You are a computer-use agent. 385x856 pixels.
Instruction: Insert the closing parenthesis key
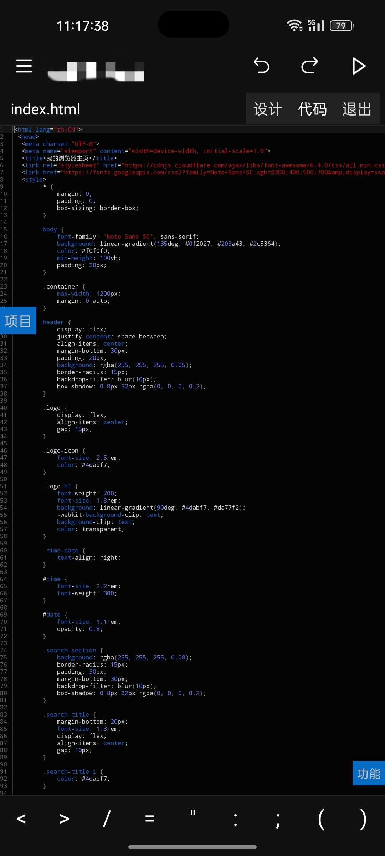coord(363,819)
